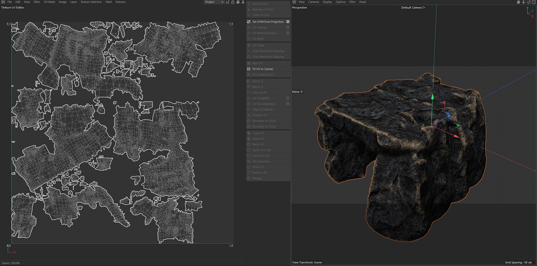Viewport: 537px width, 266px height.
Task: Click the viewport pan hand icon
Action: coord(518,2)
